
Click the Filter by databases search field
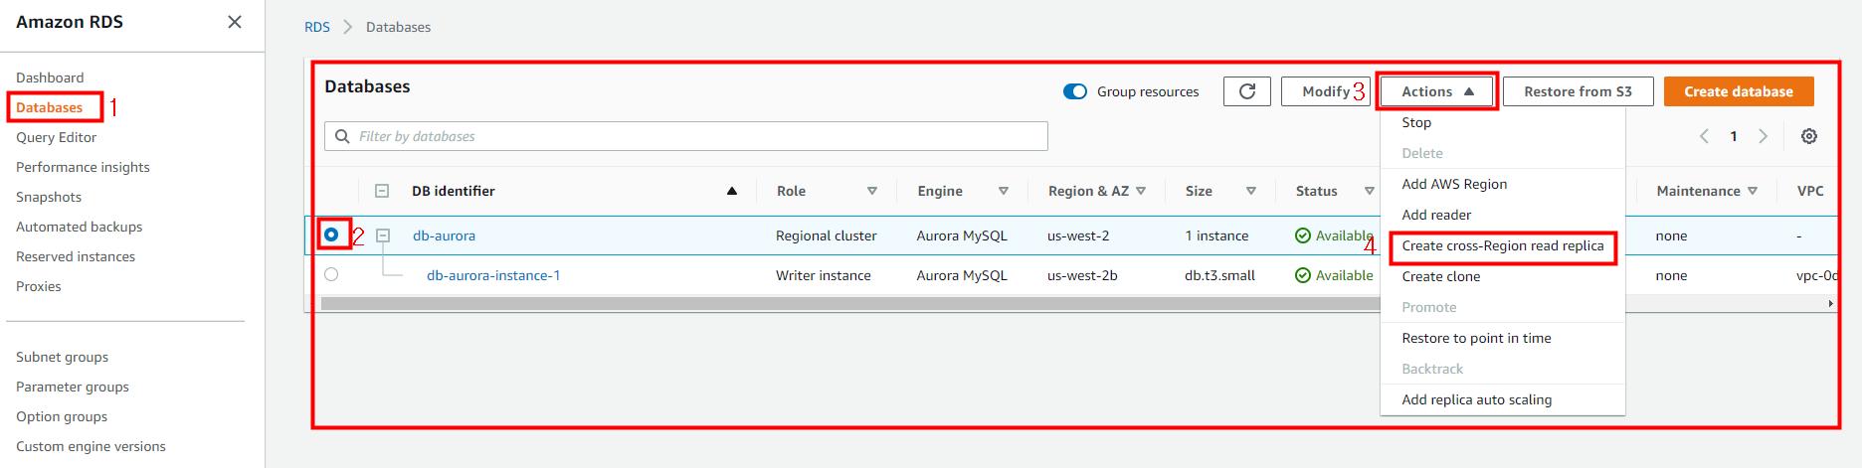(686, 136)
